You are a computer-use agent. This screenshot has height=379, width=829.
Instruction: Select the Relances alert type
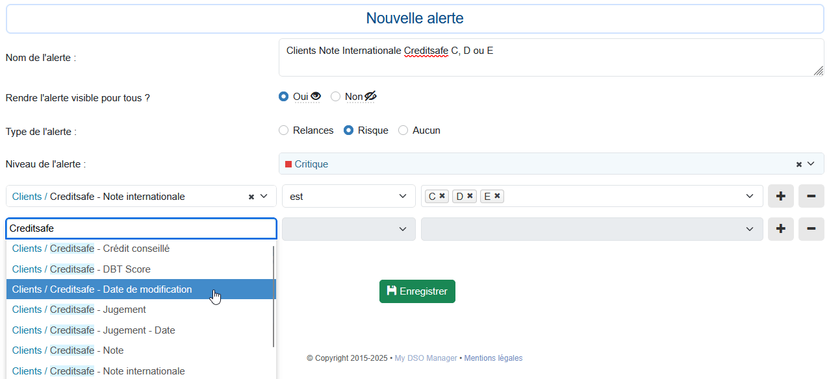[x=283, y=130]
